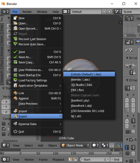Image resolution: width=140 pixels, height=163 pixels.
Task: Choose Collada (Default) (.dae) export
Action: [89, 74]
